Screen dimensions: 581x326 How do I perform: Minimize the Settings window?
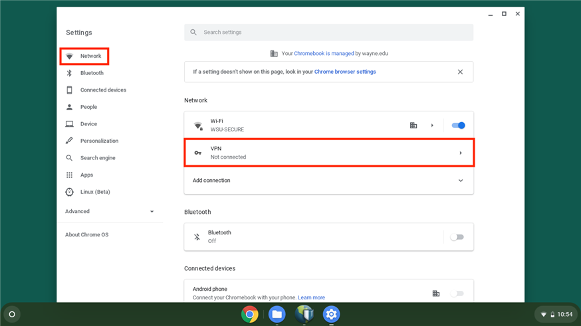point(490,14)
